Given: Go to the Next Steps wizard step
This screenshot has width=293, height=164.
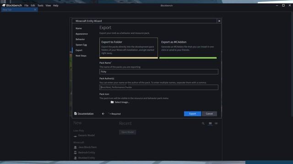Looking at the screenshot, I should pos(81,56).
